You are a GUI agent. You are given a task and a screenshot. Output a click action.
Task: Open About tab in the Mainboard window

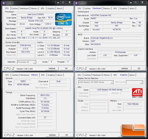pyautogui.click(x=132, y=8)
